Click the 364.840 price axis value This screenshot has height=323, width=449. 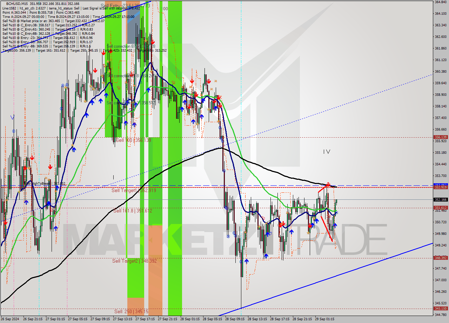441,2
